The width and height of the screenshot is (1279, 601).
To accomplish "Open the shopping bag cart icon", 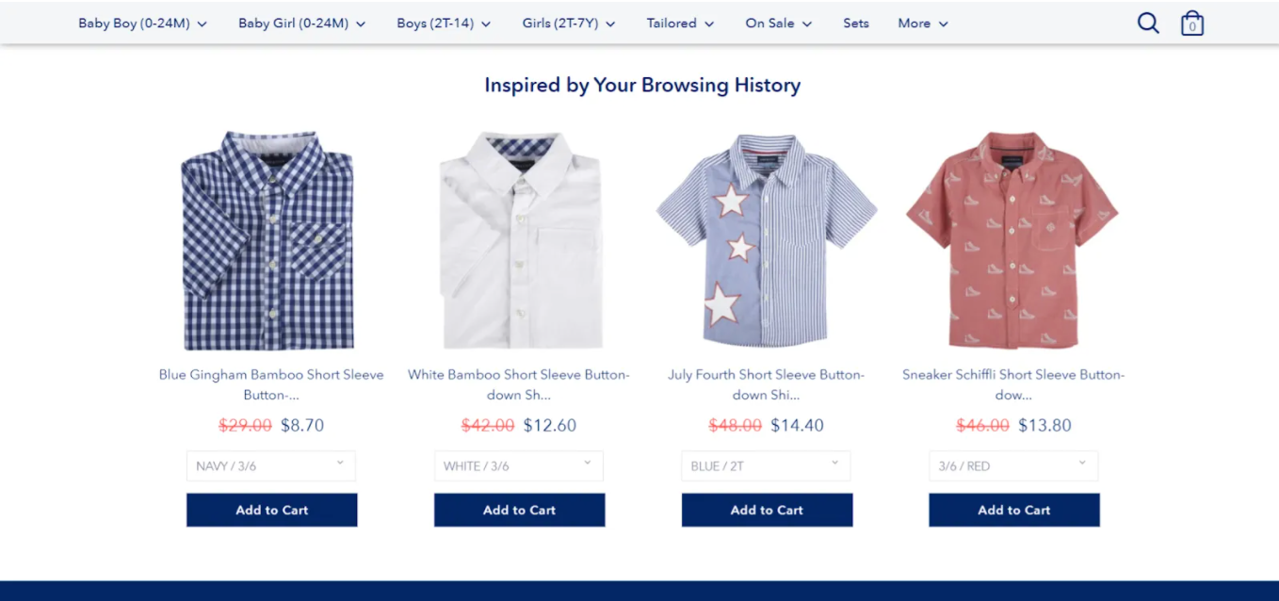I will pos(1192,24).
